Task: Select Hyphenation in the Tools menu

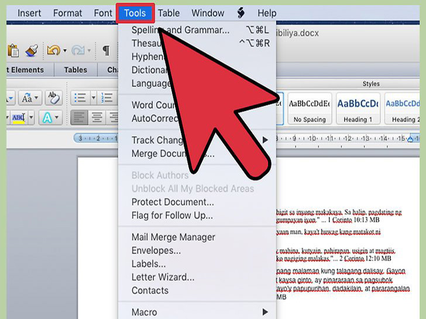Action: click(x=197, y=57)
